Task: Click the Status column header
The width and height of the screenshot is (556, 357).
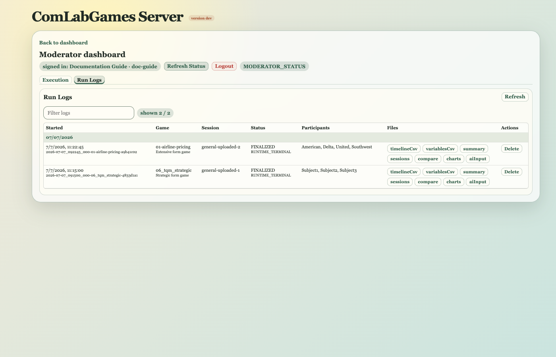Action: click(258, 128)
